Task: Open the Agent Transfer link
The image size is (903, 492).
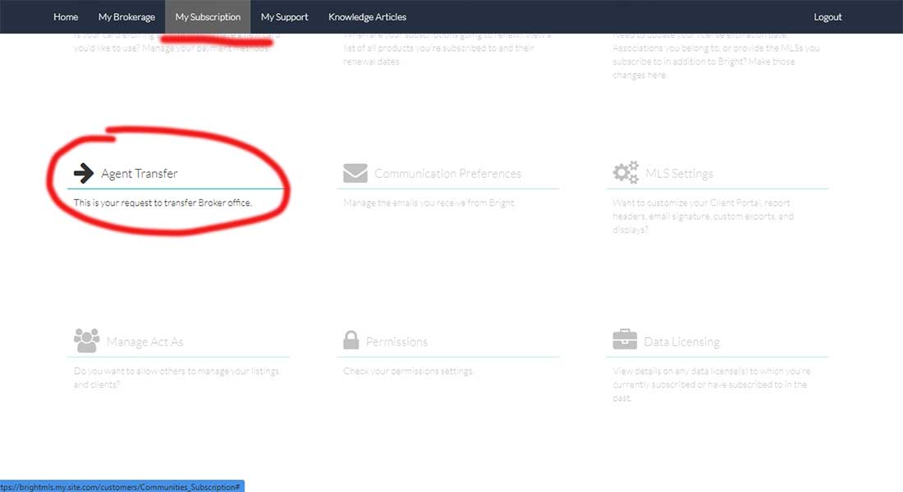Action: 140,173
